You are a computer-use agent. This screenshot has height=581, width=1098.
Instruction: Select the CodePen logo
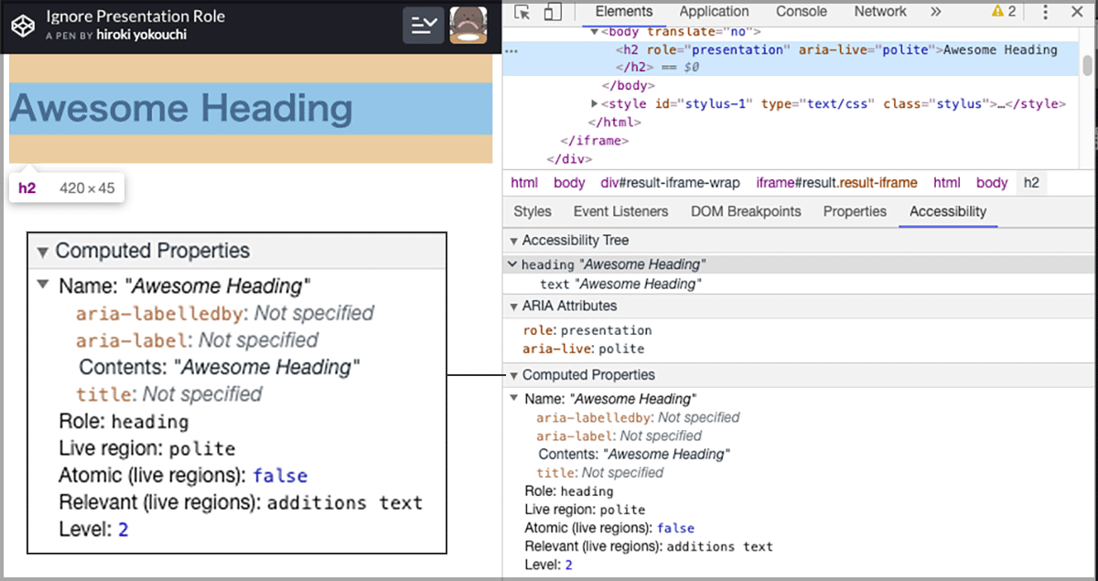click(x=22, y=25)
